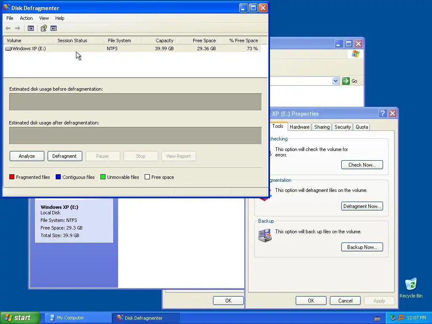
Task: Sort by Session Status column header
Action: tap(79, 40)
